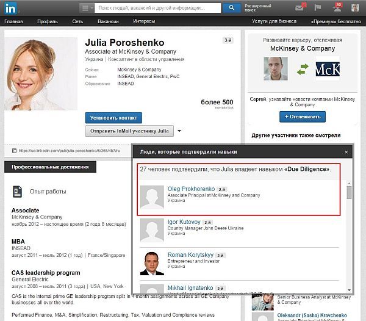Click the Отслеживать McKinsey button

302,117
